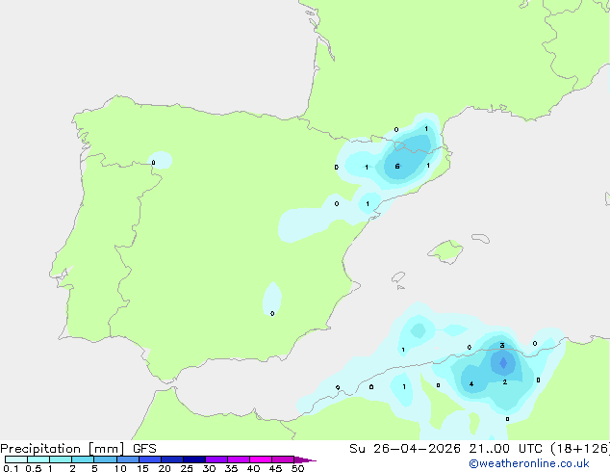Select the 40–45 mm magenta legend swatch

click(x=261, y=459)
